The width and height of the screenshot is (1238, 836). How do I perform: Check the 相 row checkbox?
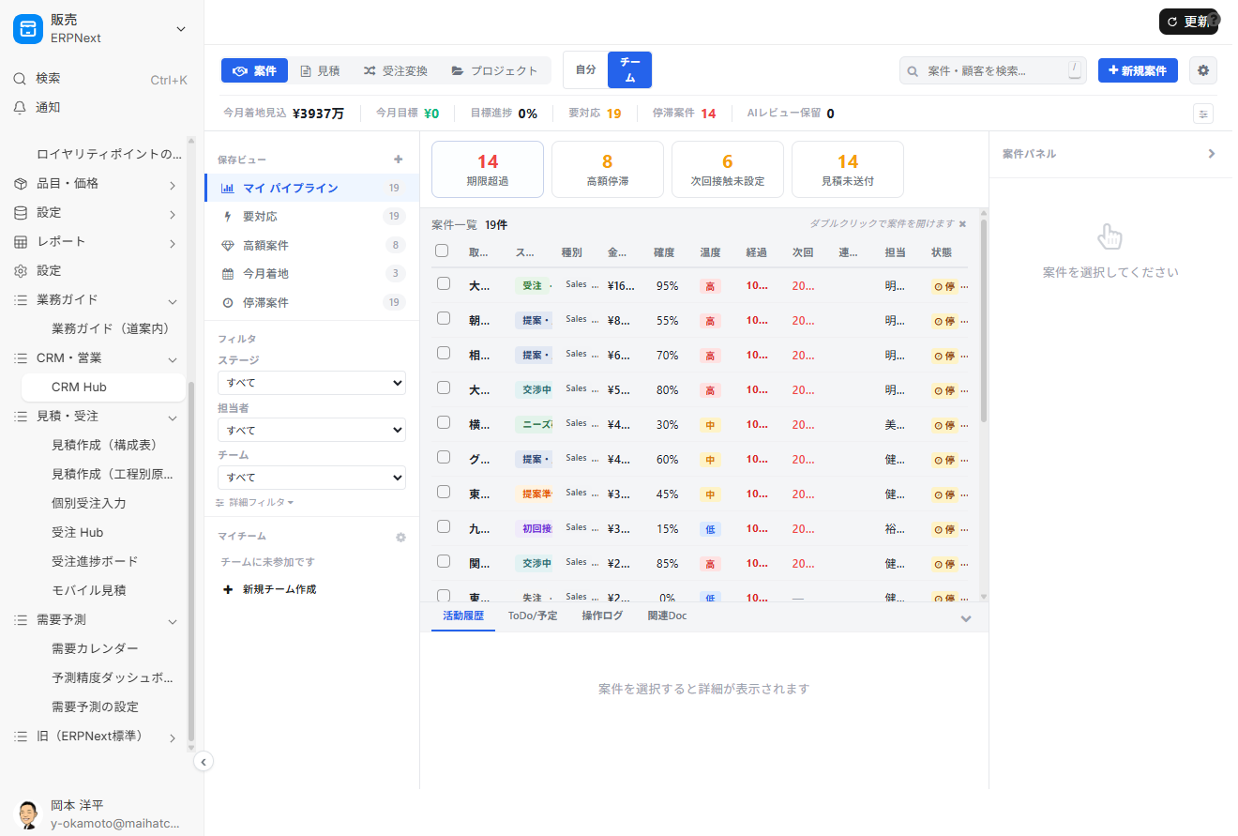pos(444,353)
